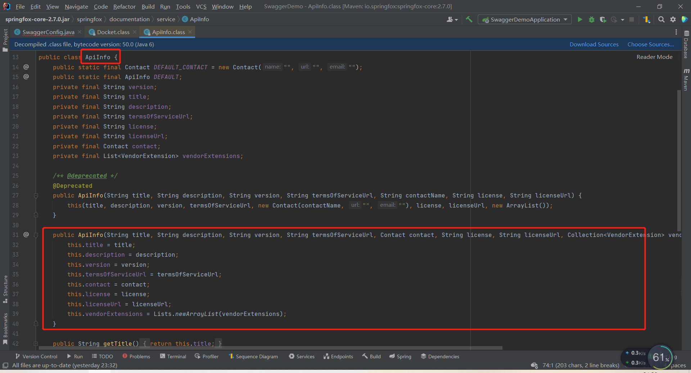Screen dimensions: 691x373
Task: Open the File menu
Action: click(20, 6)
